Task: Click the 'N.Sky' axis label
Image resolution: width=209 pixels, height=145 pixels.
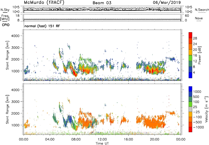Action: [5, 10]
